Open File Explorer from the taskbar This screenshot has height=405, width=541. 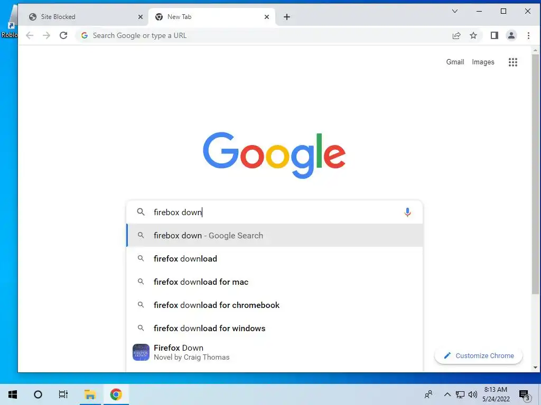[90, 394]
